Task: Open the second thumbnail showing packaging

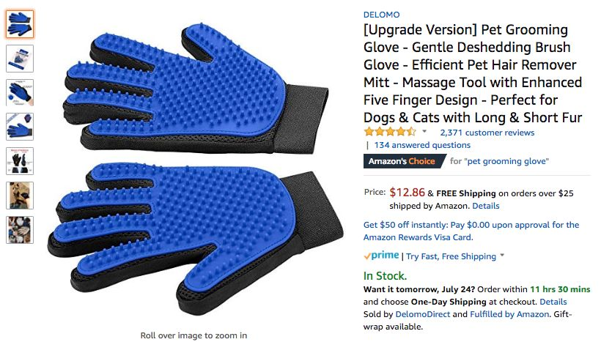Action: point(20,59)
